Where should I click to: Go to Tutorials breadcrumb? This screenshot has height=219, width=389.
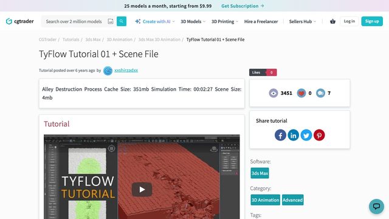tap(71, 40)
